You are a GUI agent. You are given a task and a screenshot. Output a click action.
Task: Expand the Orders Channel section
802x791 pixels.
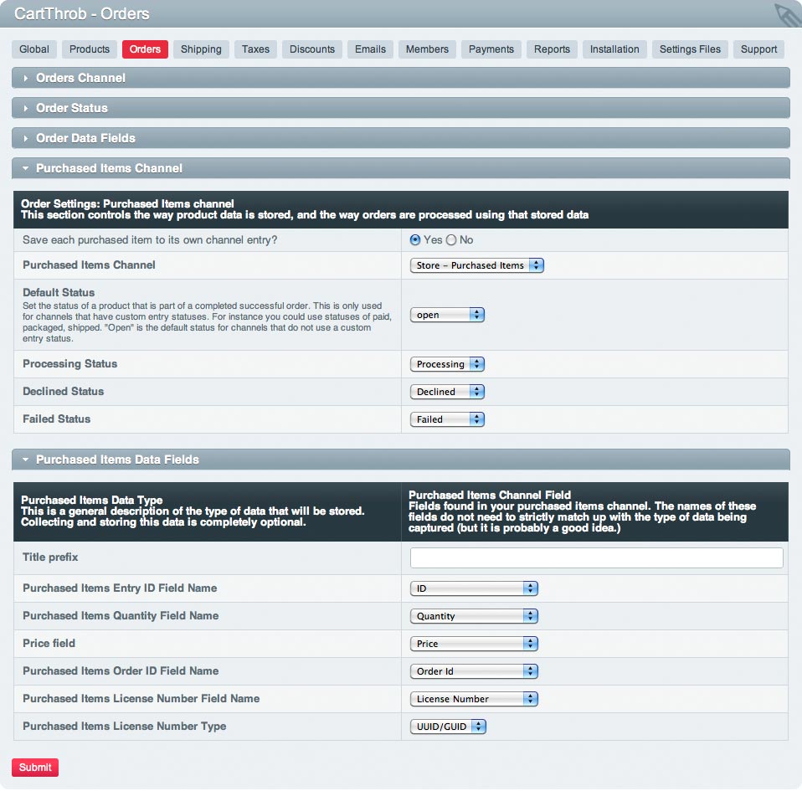click(x=80, y=78)
